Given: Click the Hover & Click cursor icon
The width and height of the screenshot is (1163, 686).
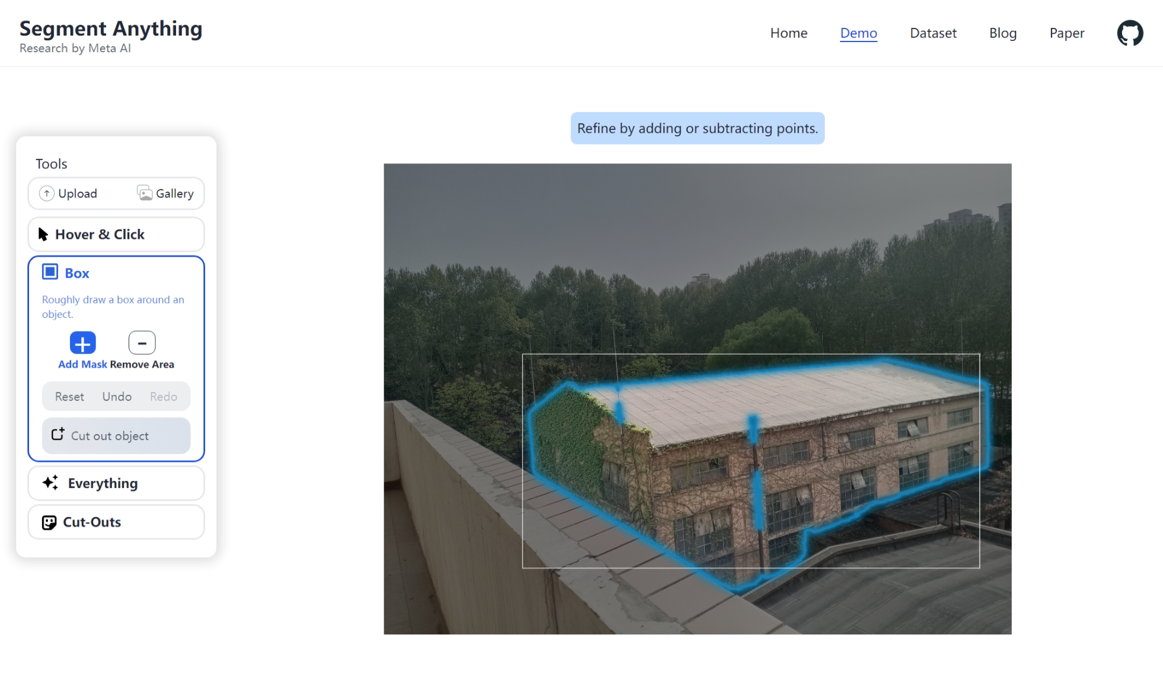Looking at the screenshot, I should point(43,234).
